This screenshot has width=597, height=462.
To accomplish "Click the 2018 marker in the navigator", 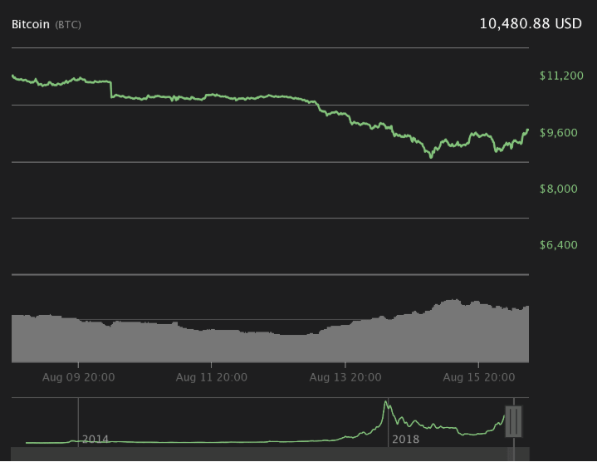I will [x=405, y=439].
